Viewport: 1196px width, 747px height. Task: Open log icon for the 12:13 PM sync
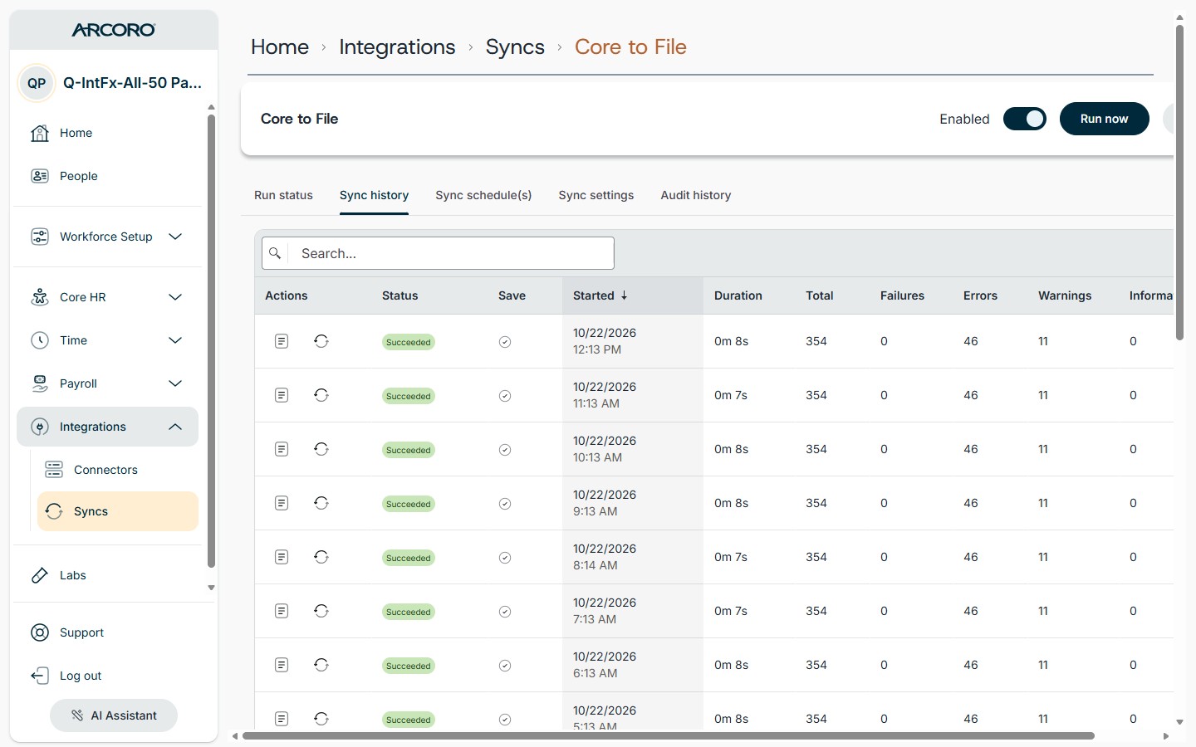[282, 341]
